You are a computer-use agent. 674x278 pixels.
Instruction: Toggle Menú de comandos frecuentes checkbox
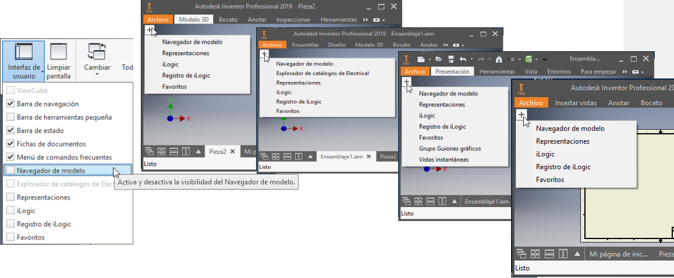tap(10, 157)
